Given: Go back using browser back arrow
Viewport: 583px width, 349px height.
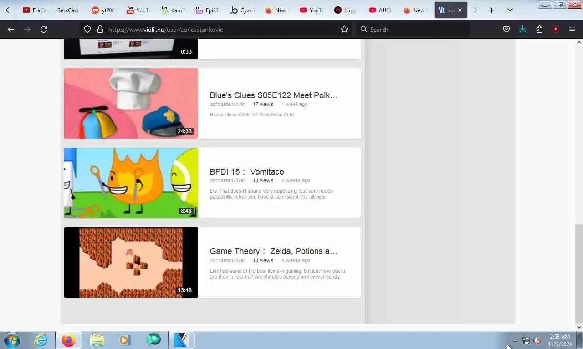Looking at the screenshot, I should [11, 29].
